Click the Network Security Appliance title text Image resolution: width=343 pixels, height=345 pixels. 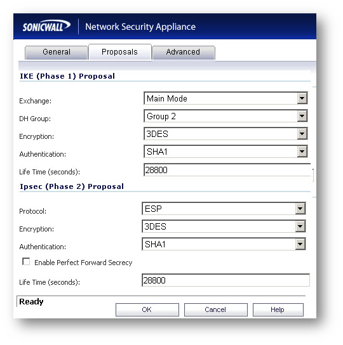point(140,27)
